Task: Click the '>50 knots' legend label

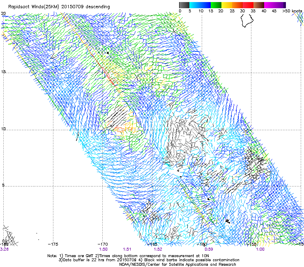Action: (x=292, y=11)
